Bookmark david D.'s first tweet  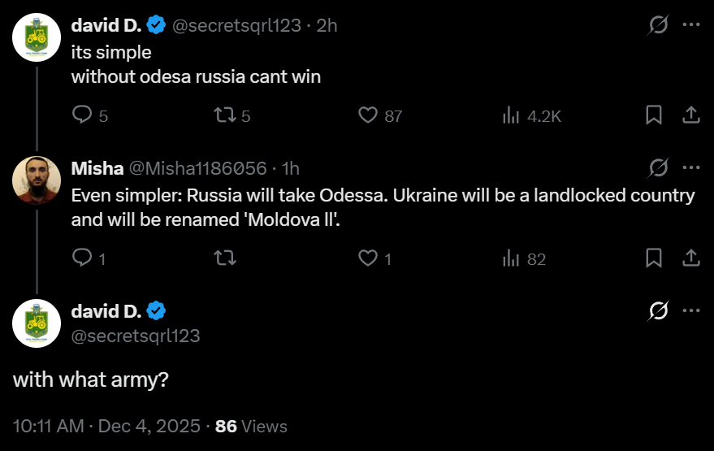pos(654,115)
